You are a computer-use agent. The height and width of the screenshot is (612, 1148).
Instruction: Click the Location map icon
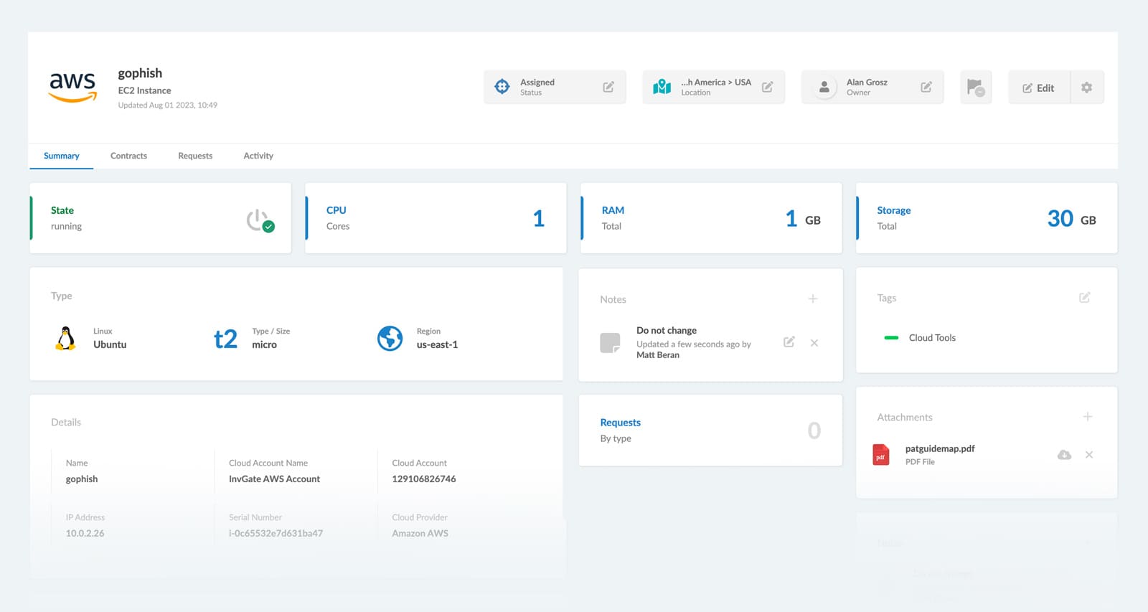click(x=662, y=87)
